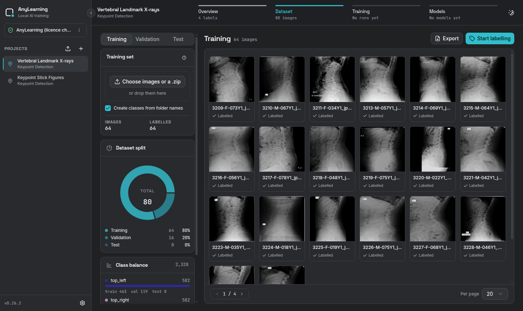523x311 pixels.
Task: Open image 3219-F-075Y1 thumbnail
Action: pos(382,149)
